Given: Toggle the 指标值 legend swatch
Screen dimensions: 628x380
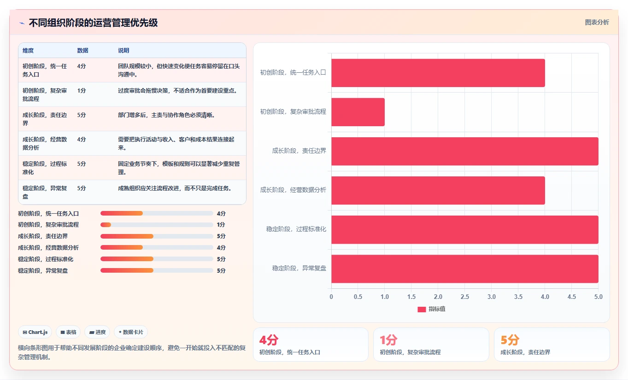Looking at the screenshot, I should click(x=422, y=310).
